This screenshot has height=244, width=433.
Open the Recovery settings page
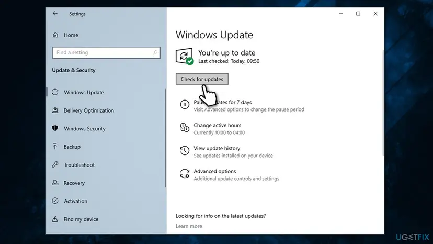coord(74,183)
